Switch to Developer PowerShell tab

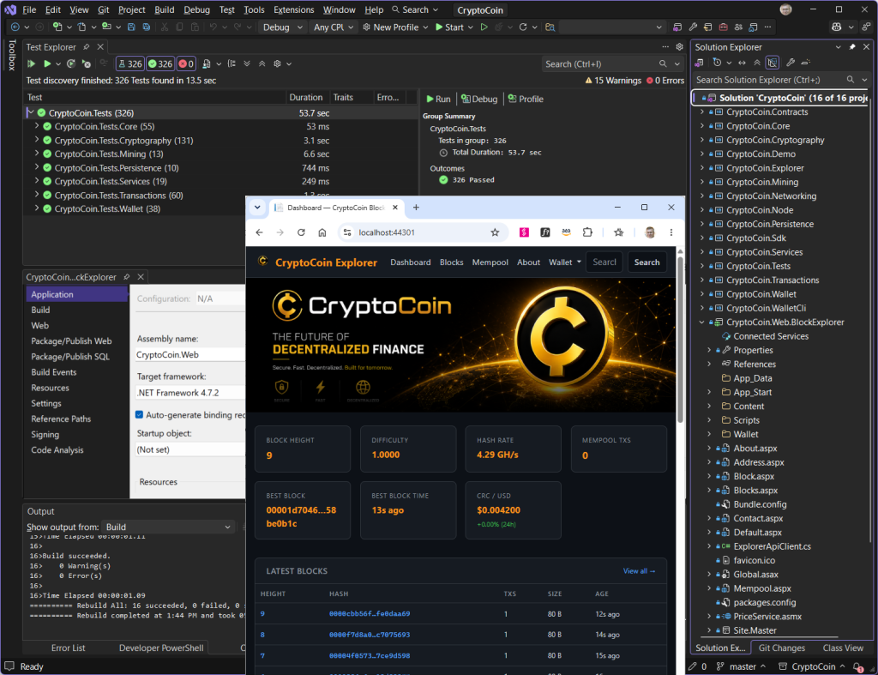[x=161, y=648]
